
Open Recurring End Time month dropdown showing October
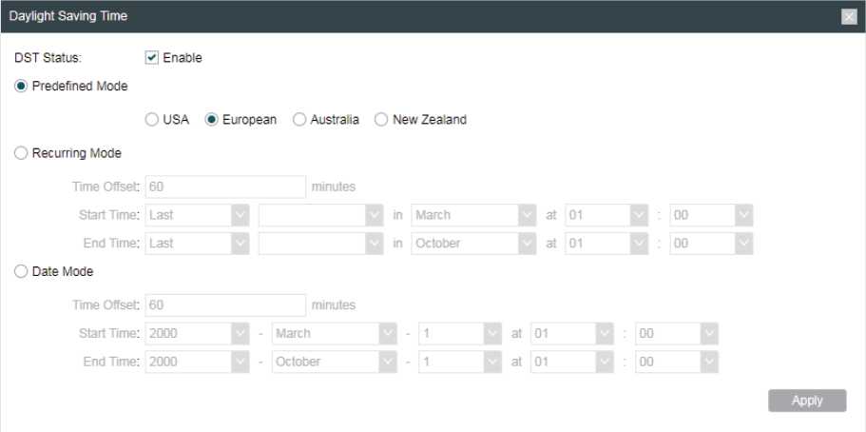coord(473,244)
